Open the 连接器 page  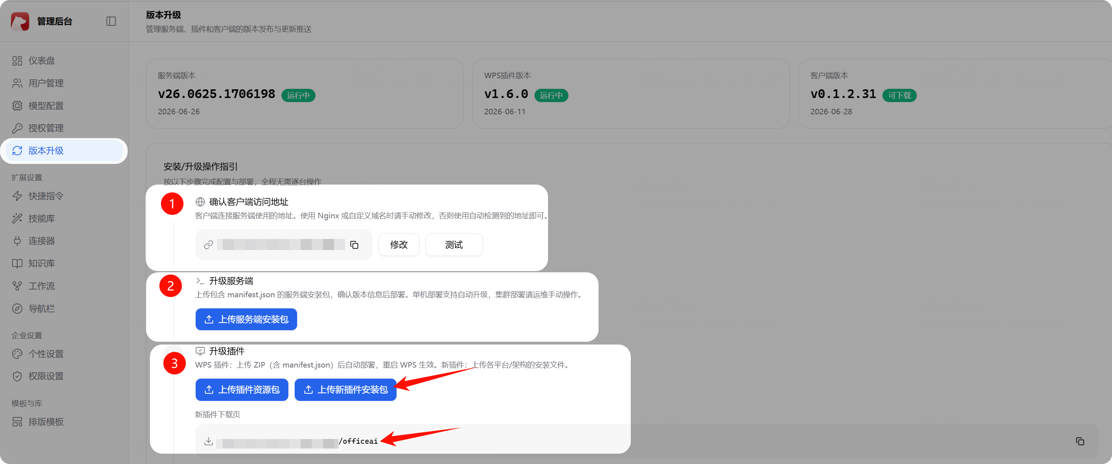click(x=64, y=241)
